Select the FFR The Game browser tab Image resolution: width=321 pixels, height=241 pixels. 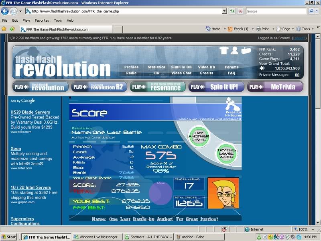[66, 29]
